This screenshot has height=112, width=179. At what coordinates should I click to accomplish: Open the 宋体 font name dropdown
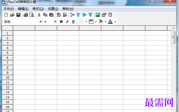coord(41,22)
